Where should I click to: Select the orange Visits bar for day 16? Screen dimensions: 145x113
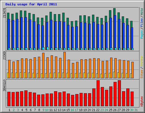point(73,71)
